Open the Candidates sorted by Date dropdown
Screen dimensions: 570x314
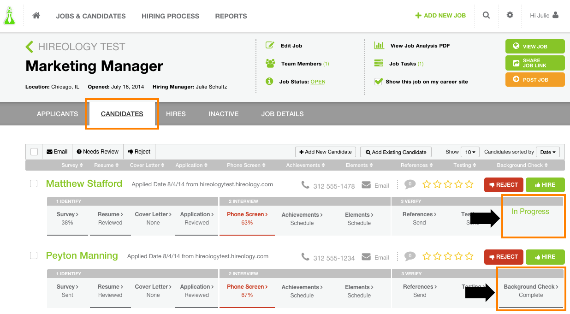[547, 151]
